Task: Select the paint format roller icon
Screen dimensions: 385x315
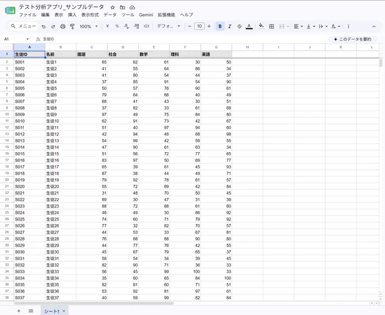Action: coord(72,27)
